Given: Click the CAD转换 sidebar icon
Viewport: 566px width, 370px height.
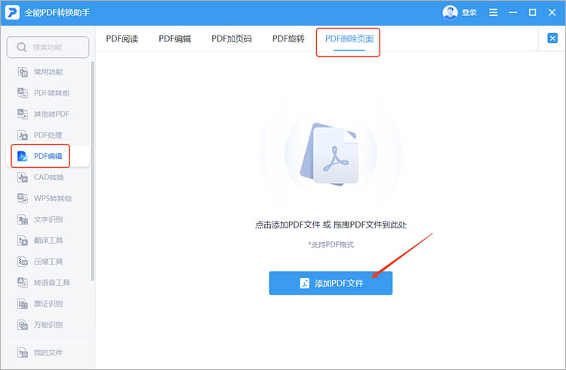Looking at the screenshot, I should [x=23, y=177].
